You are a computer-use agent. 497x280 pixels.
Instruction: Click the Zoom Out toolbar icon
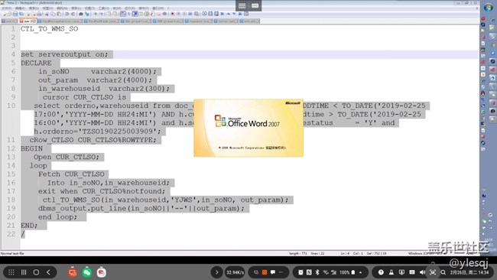101,14
